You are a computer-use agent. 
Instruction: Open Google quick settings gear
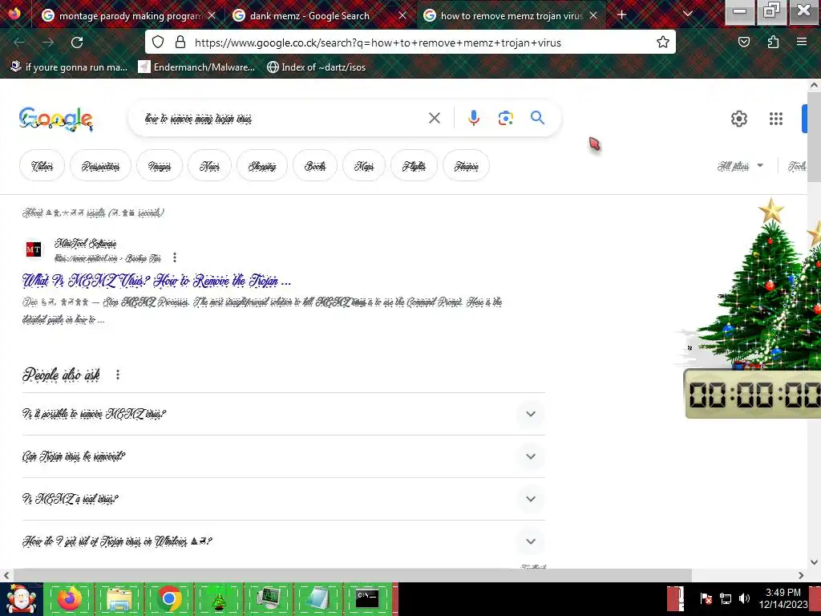click(x=738, y=119)
